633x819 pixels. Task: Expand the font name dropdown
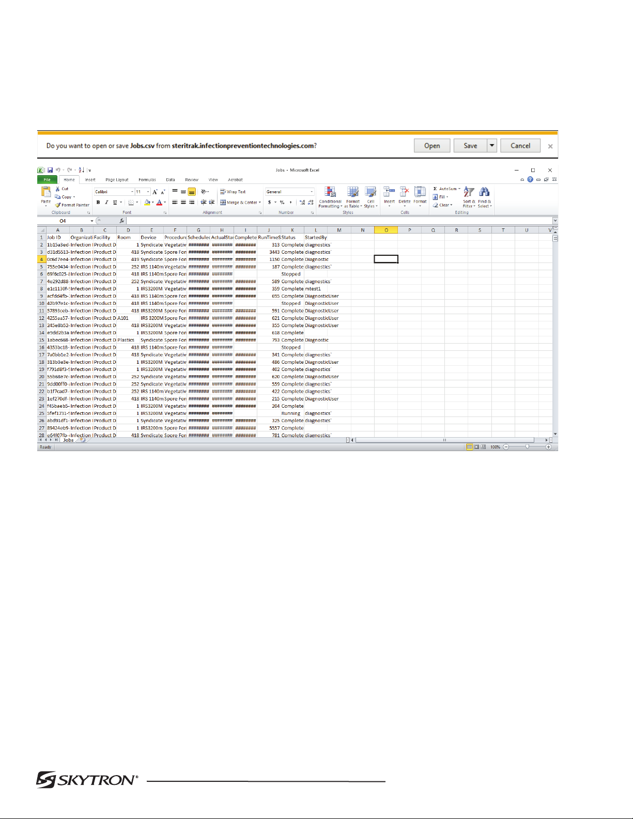[132, 192]
